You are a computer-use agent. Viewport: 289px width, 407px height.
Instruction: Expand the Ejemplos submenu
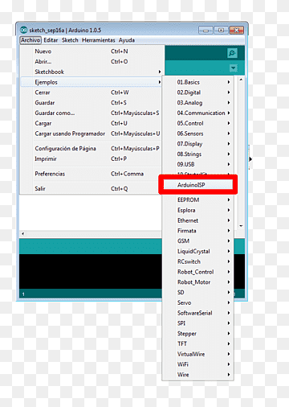pos(92,82)
